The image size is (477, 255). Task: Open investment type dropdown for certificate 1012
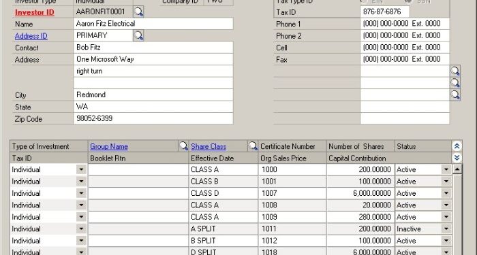click(81, 241)
